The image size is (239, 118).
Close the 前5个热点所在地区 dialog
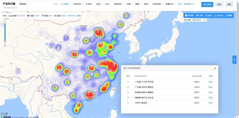(215, 68)
